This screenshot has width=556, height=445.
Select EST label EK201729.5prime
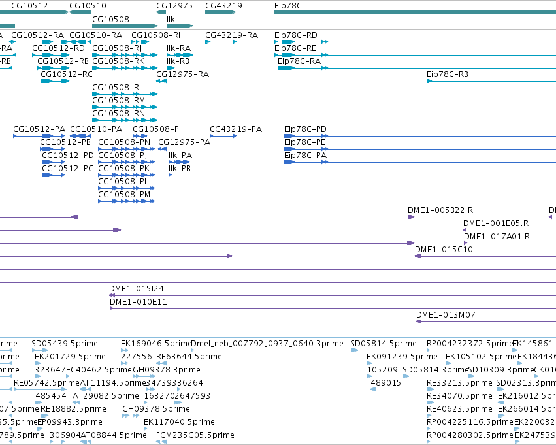[70, 357]
